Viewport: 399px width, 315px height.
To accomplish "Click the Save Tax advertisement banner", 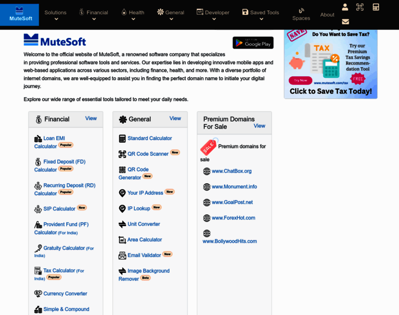I will (331, 64).
